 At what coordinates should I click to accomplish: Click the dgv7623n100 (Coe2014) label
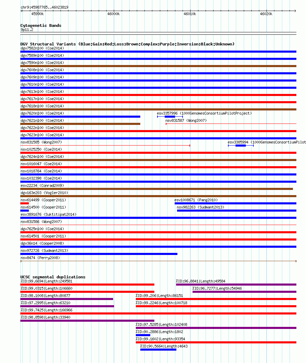pyautogui.click(x=42, y=135)
